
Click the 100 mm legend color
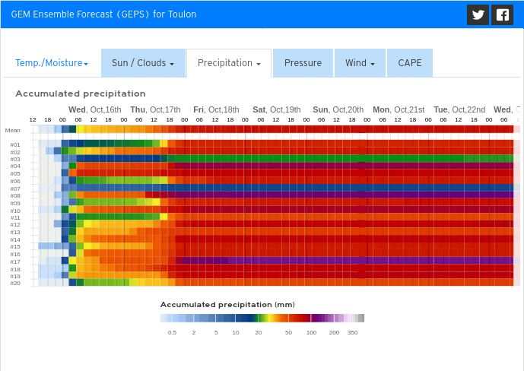tap(311, 318)
